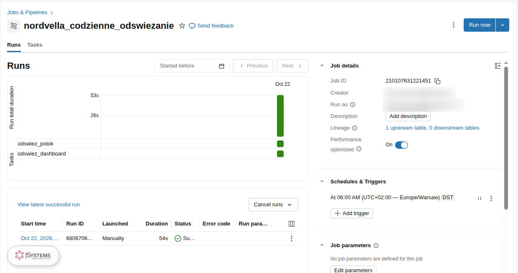Collapse the Schedules & Triggers section
518x273 pixels.
(322, 182)
